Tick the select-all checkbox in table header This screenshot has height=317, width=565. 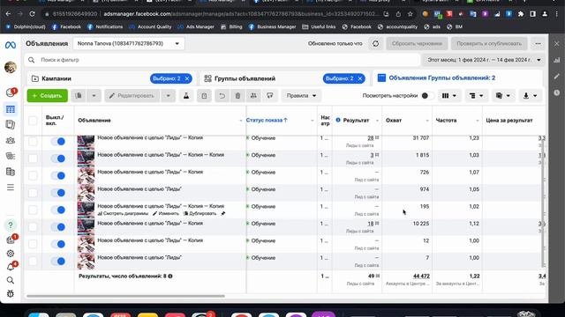click(x=33, y=121)
